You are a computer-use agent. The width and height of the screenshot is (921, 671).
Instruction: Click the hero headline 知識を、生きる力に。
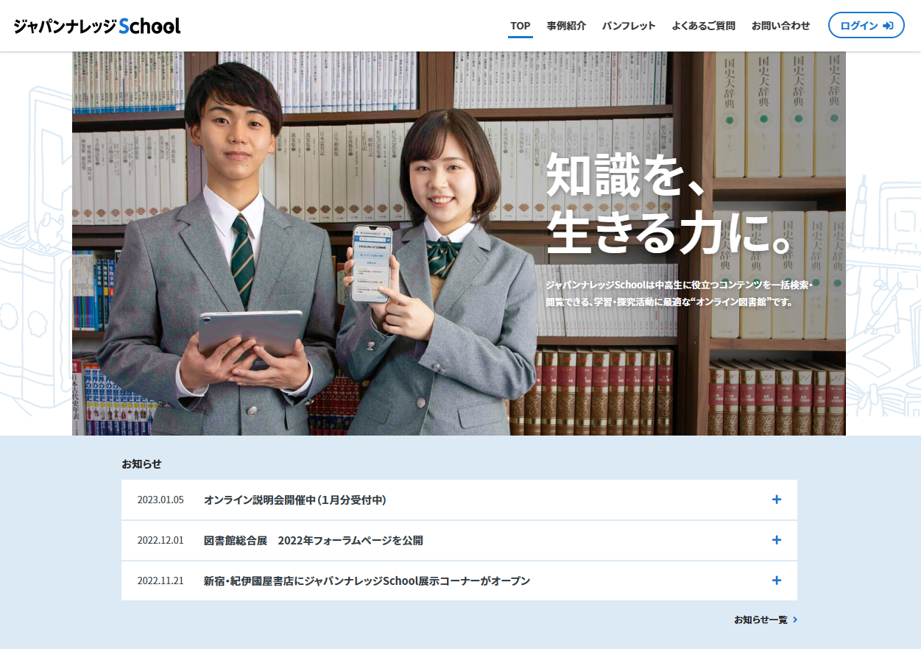click(670, 204)
